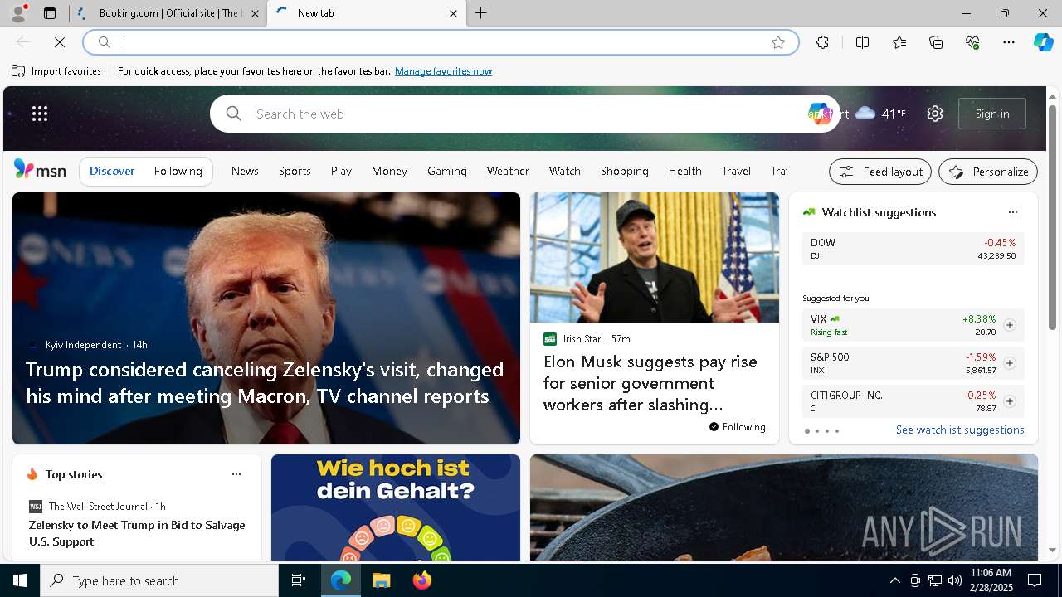Switch to the Following tab
The height and width of the screenshot is (597, 1062).
click(x=178, y=171)
